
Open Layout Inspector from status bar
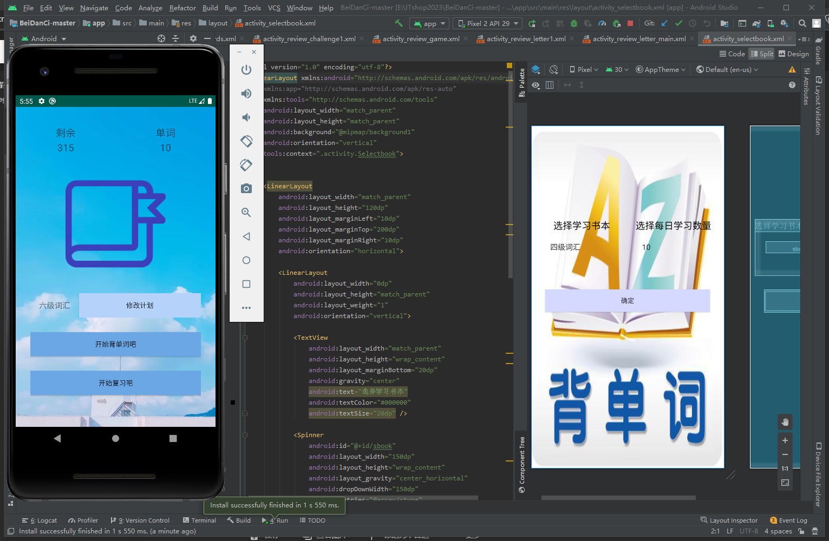click(729, 520)
